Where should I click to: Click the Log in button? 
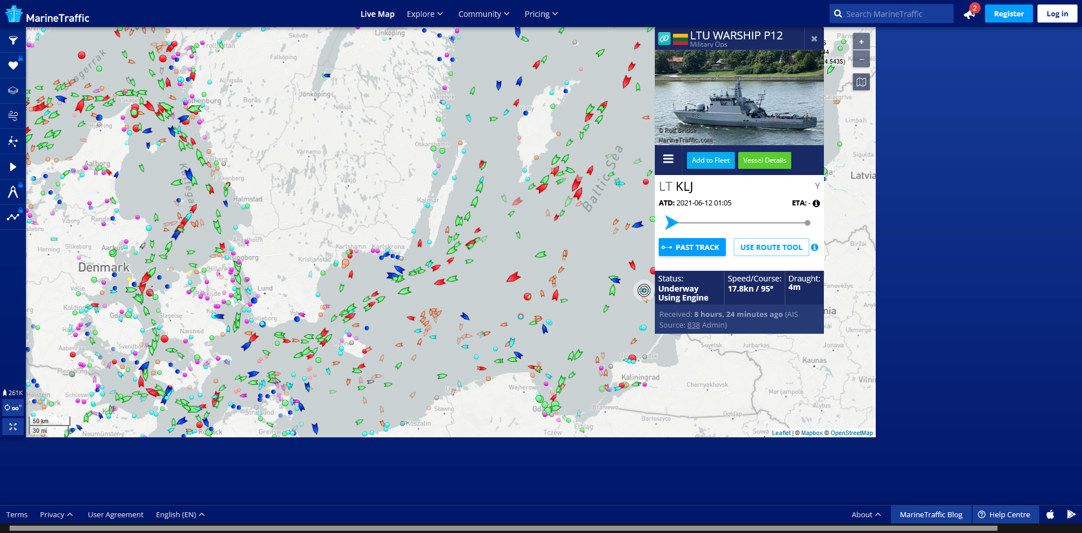1057,14
